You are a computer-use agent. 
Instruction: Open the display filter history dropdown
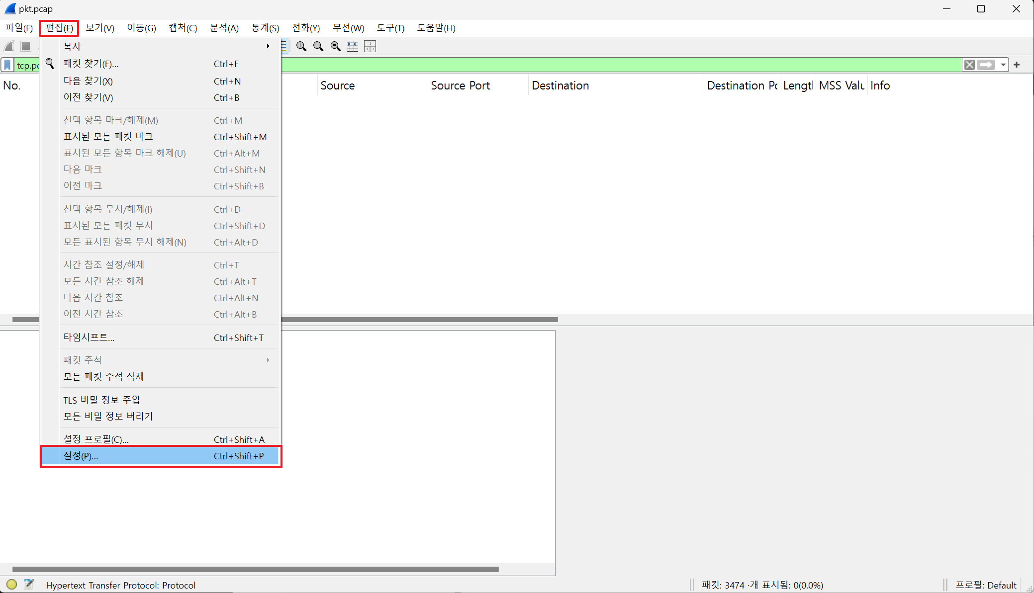pos(1003,65)
